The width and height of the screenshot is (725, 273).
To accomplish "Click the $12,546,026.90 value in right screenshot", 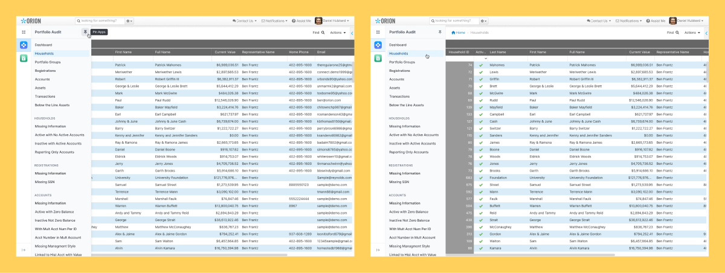I will click(x=642, y=100).
